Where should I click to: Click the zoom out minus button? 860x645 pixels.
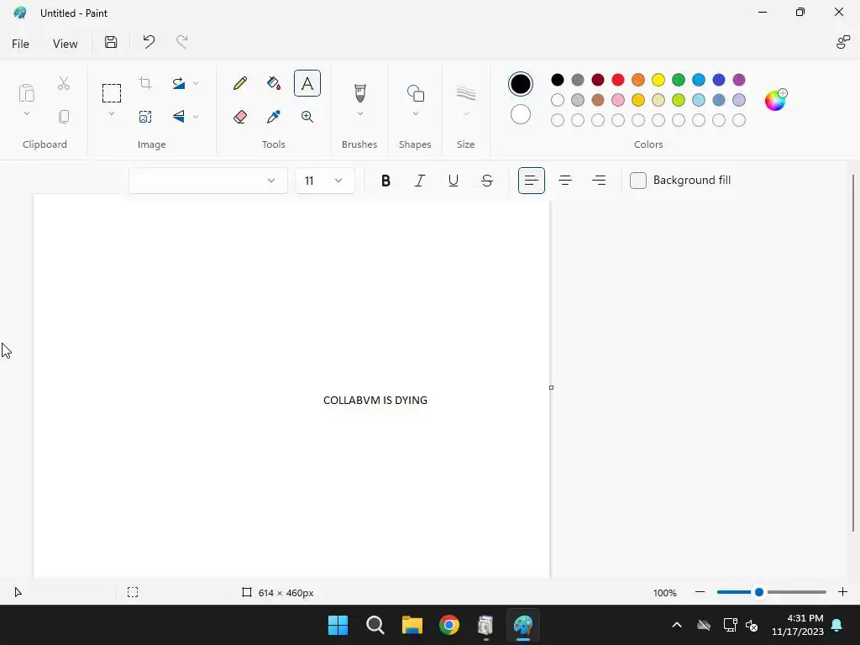click(700, 592)
